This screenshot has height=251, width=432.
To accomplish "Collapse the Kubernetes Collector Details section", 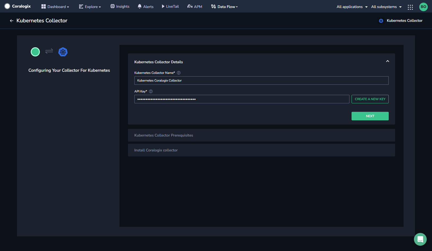I will (388, 61).
